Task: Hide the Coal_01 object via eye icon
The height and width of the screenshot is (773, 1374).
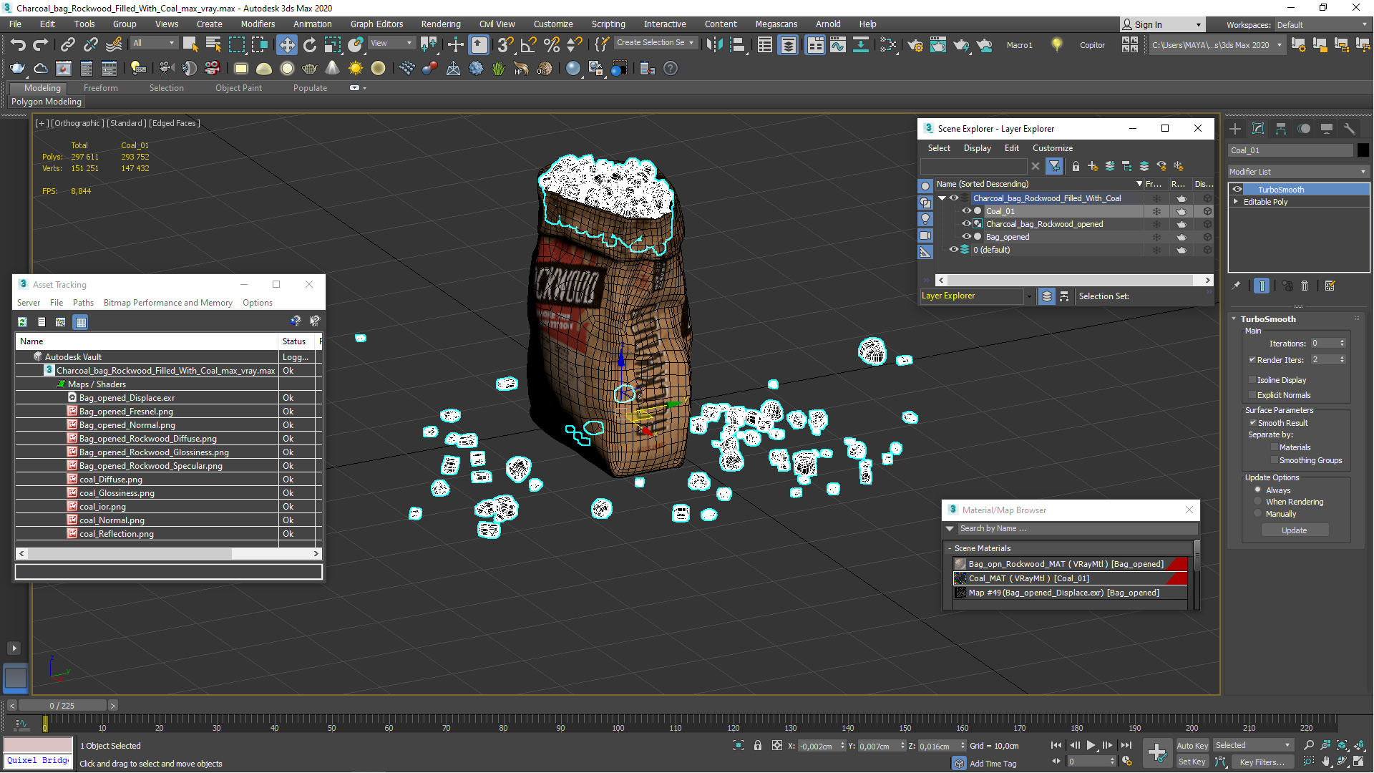Action: click(966, 211)
